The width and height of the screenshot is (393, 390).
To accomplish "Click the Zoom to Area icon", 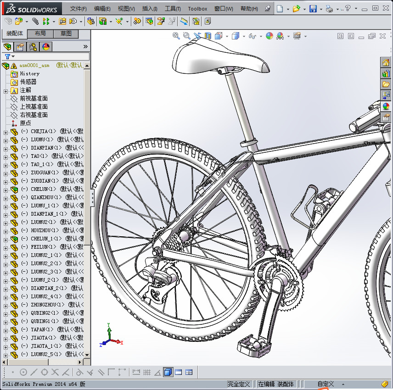I will click(x=186, y=36).
